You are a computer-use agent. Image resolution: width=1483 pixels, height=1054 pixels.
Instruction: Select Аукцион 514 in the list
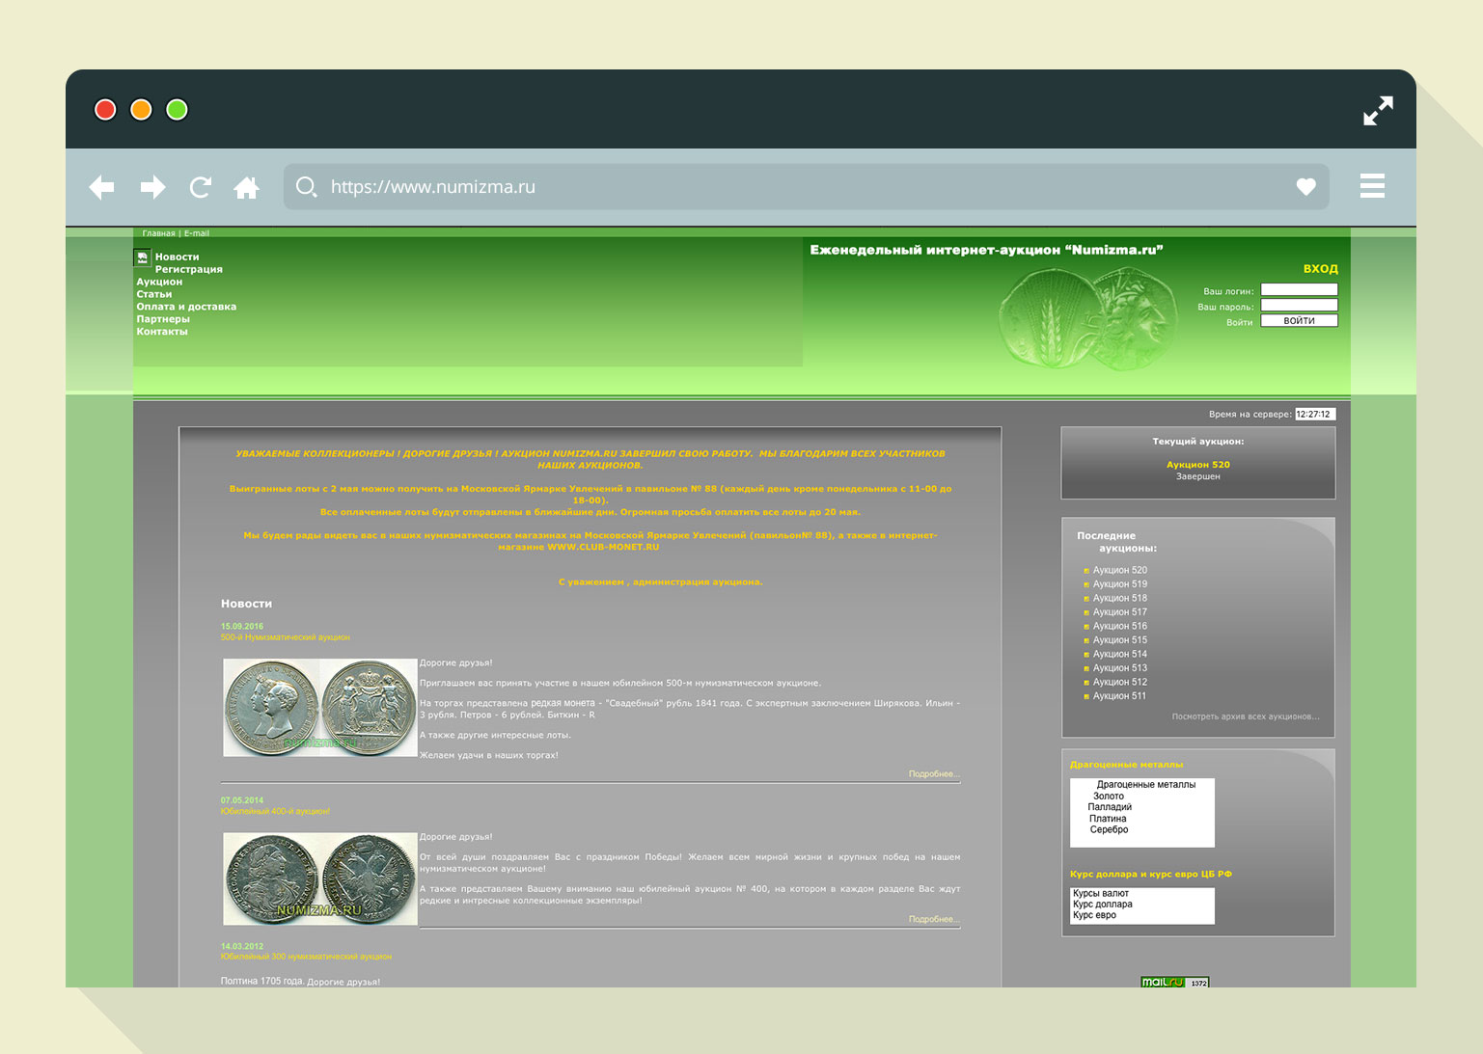1120,655
